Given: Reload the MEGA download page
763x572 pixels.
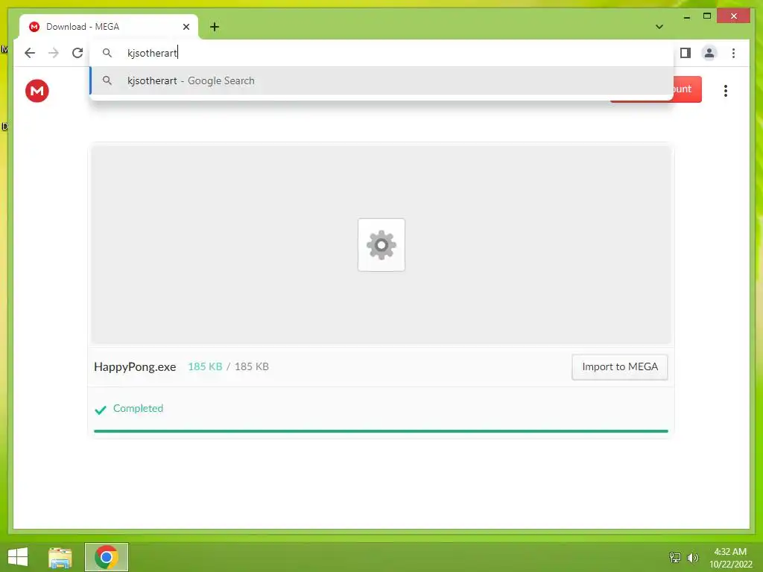Looking at the screenshot, I should pyautogui.click(x=77, y=53).
